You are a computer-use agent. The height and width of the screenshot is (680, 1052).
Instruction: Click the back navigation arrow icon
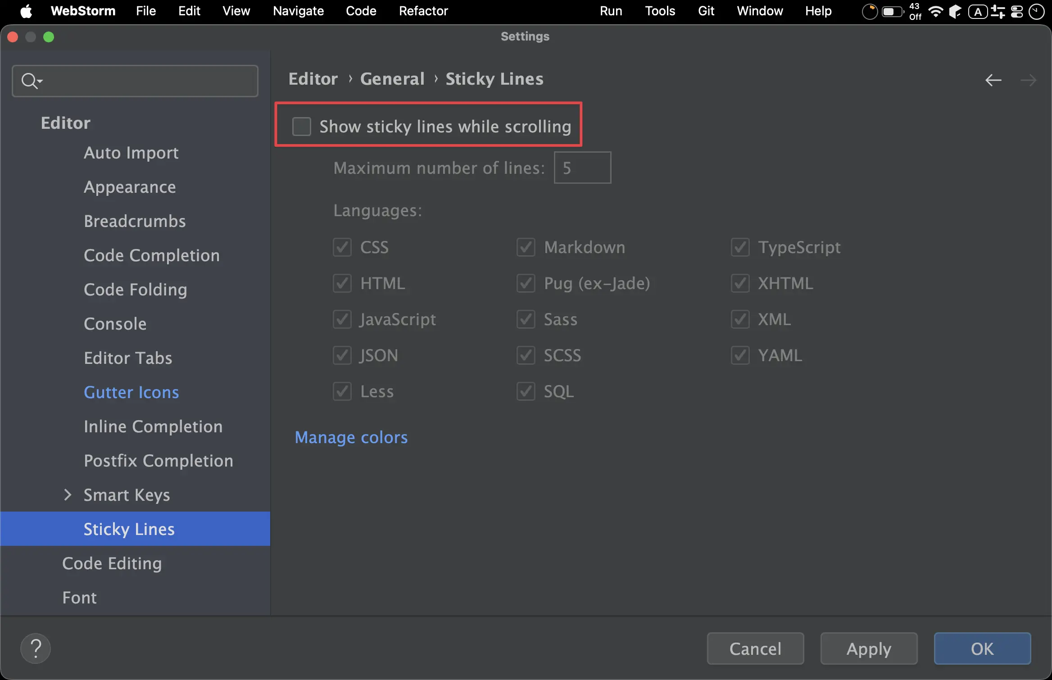(993, 80)
